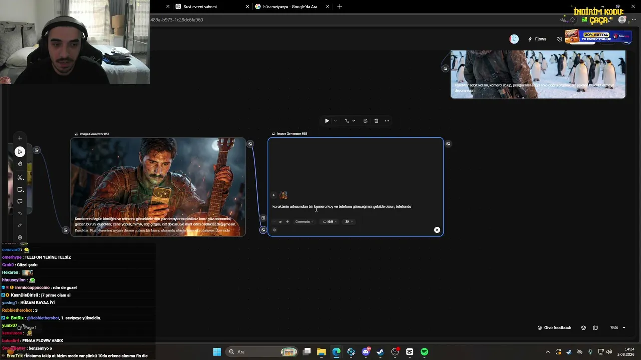
Task: Open the node's more options menu
Action: (387, 121)
